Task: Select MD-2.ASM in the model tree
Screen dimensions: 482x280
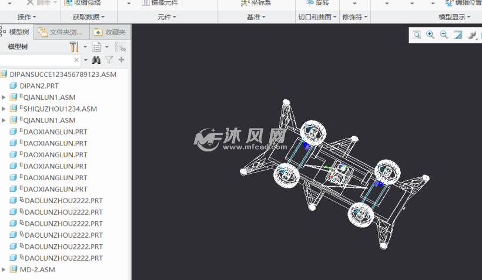Action: click(x=37, y=269)
